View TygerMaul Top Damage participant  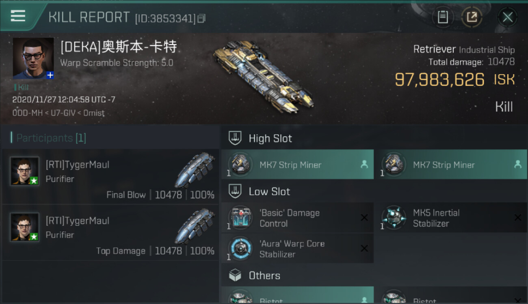coord(110,233)
